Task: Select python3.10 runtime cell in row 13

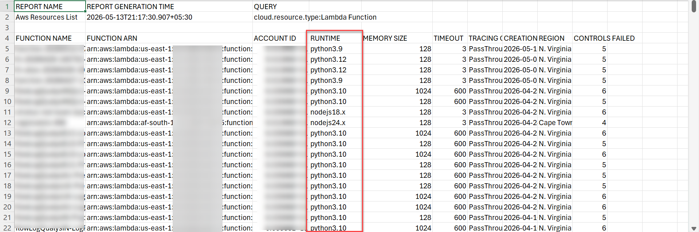Action: pyautogui.click(x=335, y=133)
